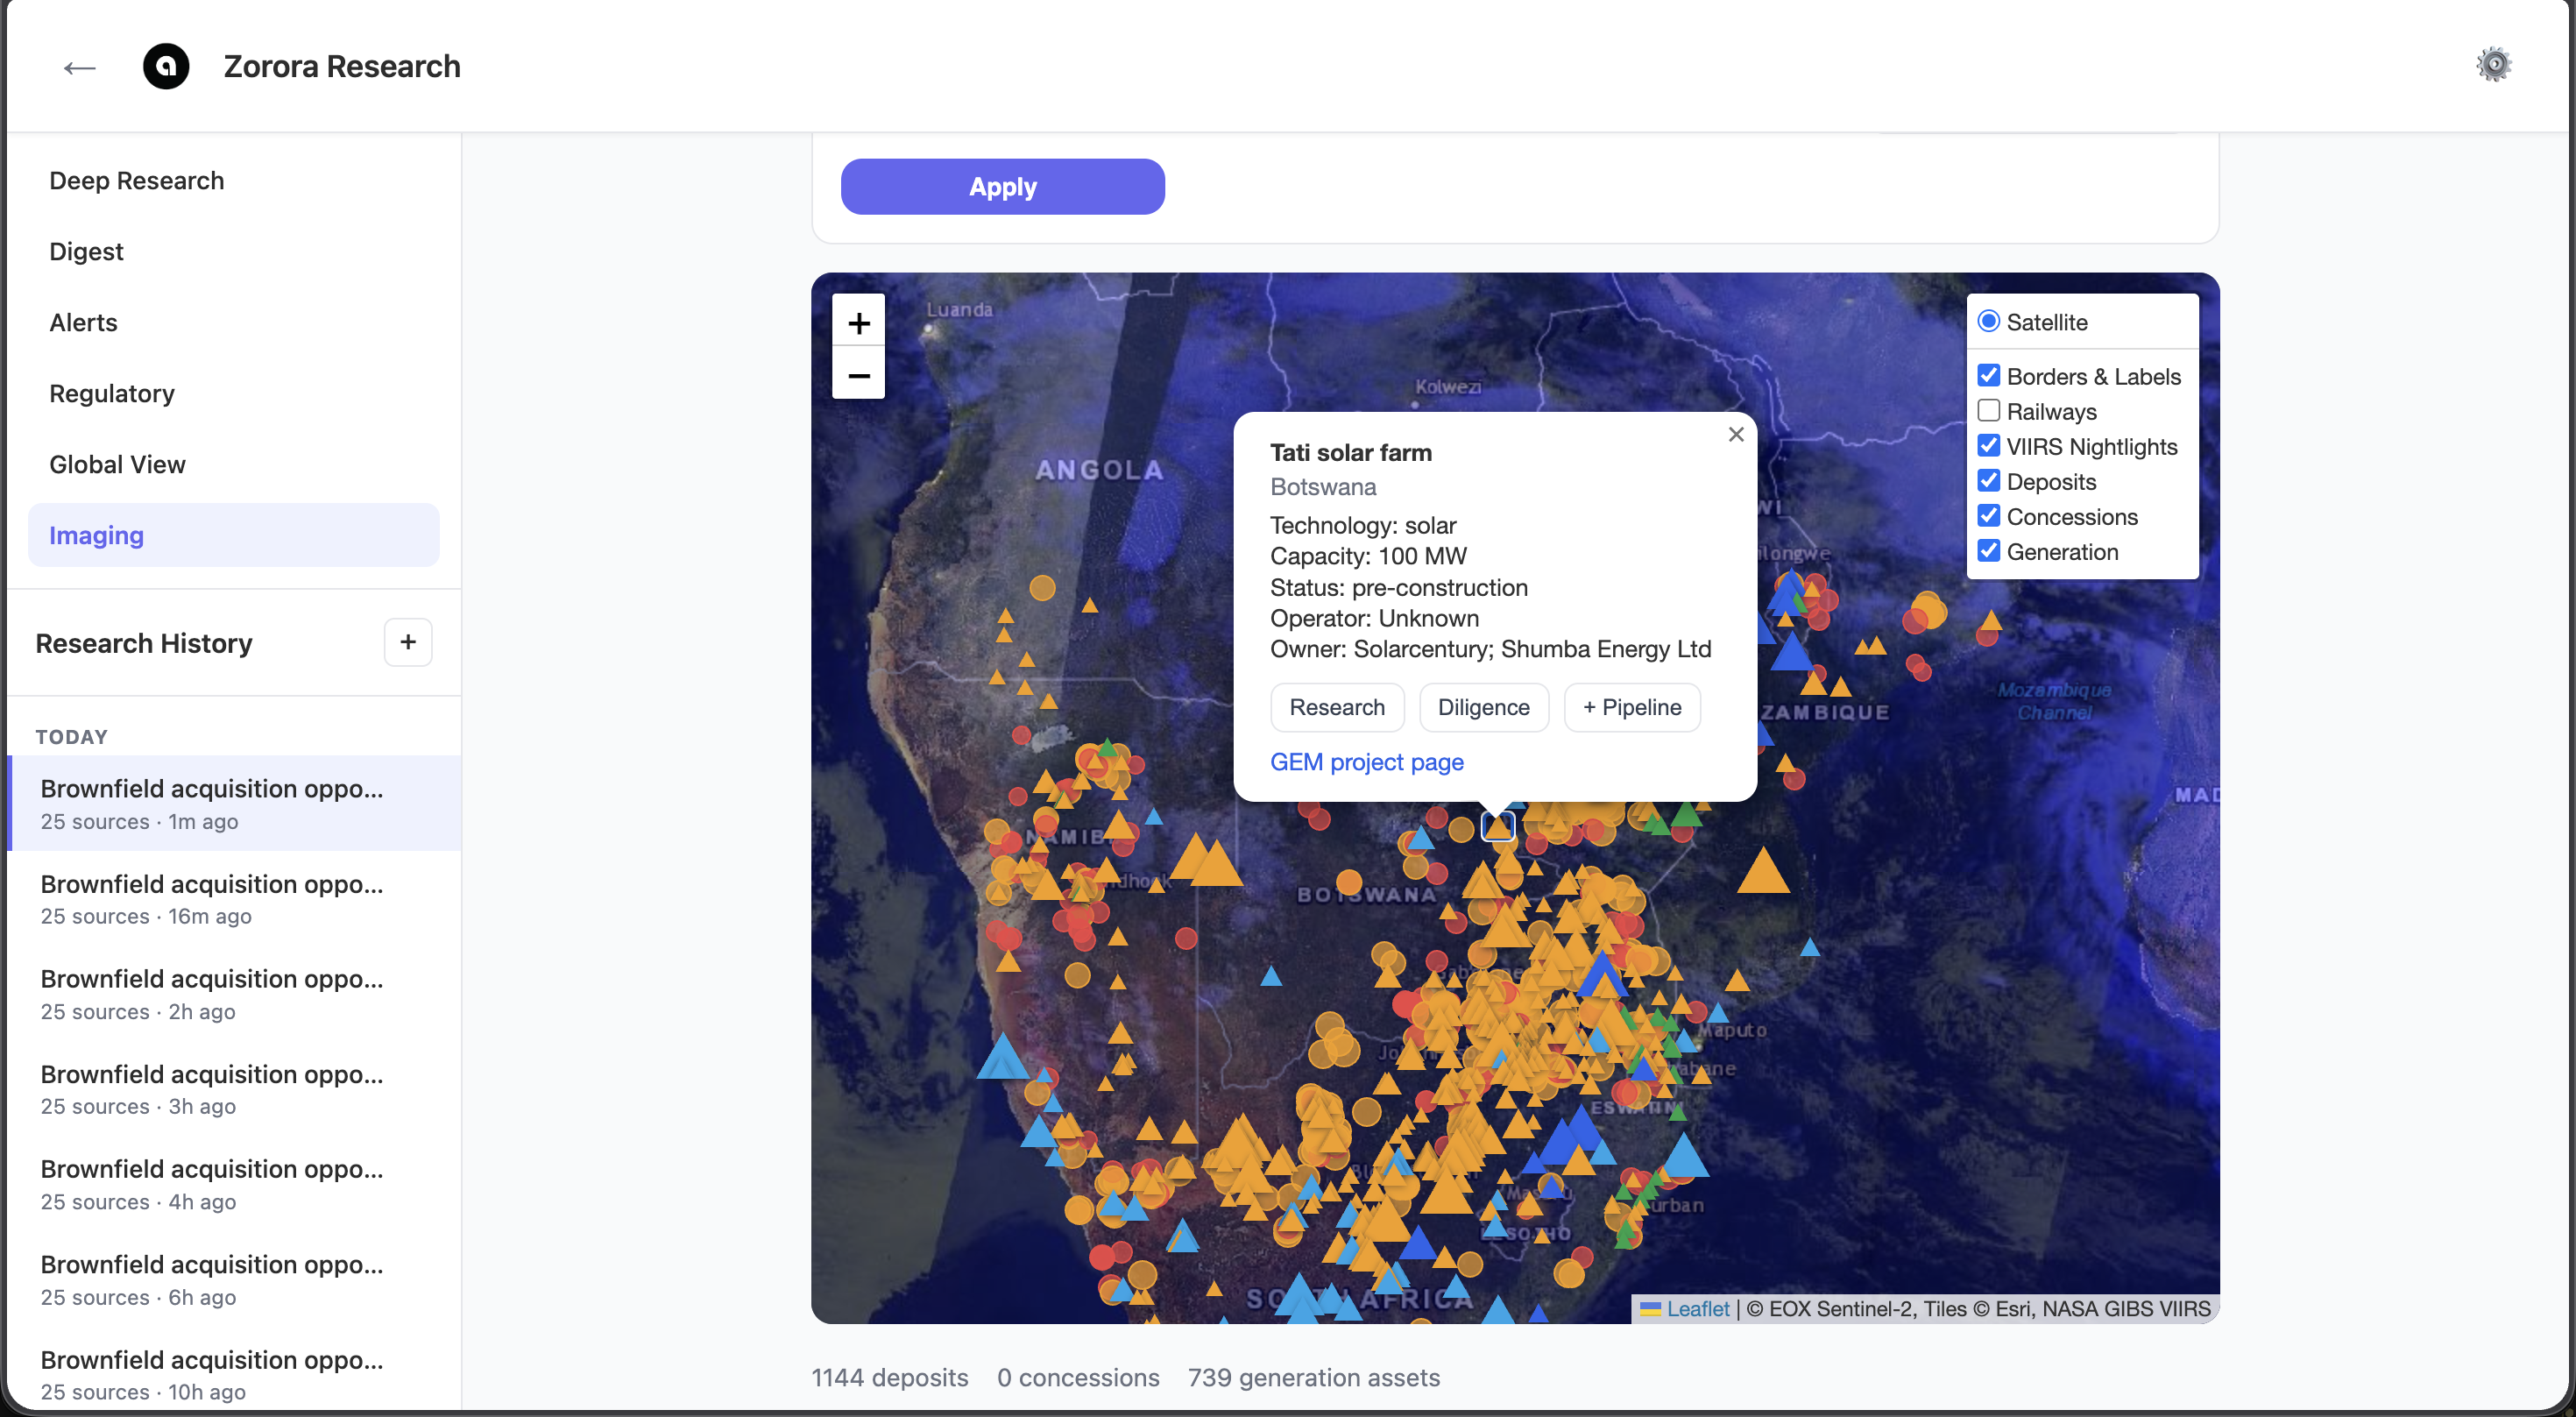The height and width of the screenshot is (1417, 2576).
Task: Select the Satellite basemap option
Action: coord(1988,320)
